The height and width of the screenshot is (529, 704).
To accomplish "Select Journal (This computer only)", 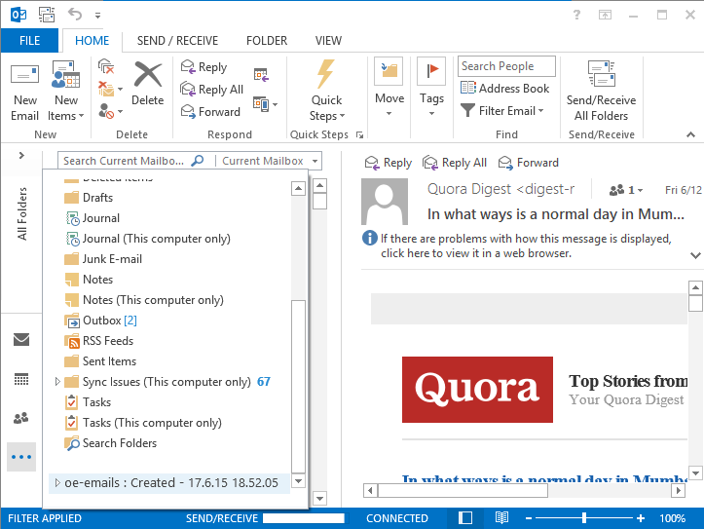I will tap(156, 239).
